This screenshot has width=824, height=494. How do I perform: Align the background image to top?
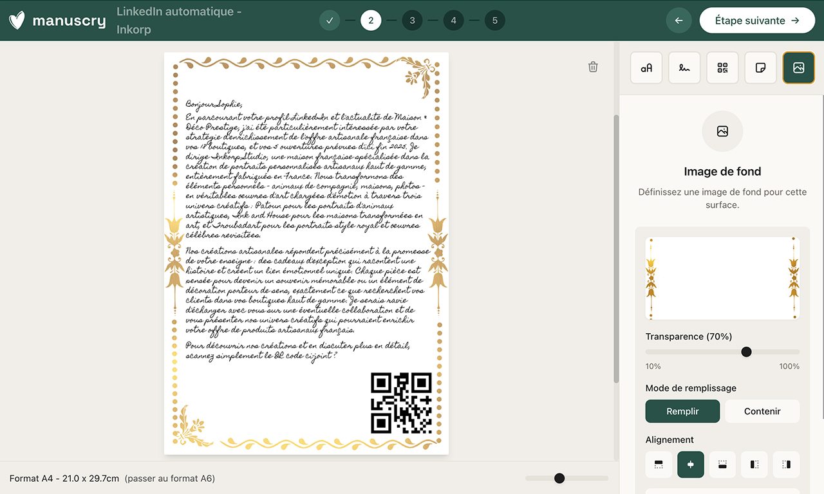pyautogui.click(x=659, y=464)
